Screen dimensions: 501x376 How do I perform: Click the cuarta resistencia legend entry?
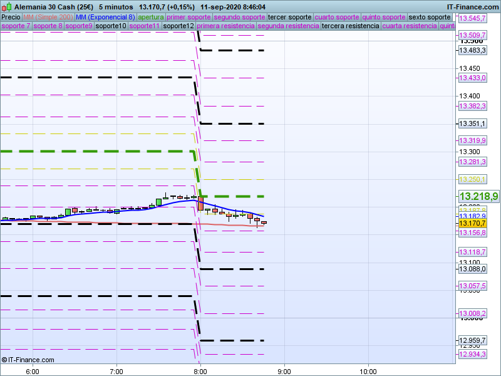point(410,26)
